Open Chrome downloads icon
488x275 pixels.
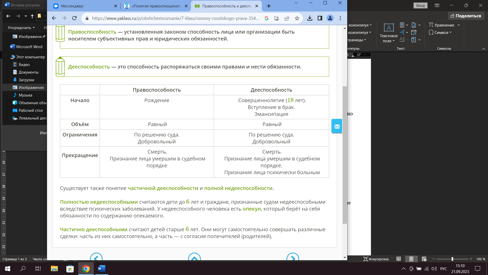pos(310,18)
